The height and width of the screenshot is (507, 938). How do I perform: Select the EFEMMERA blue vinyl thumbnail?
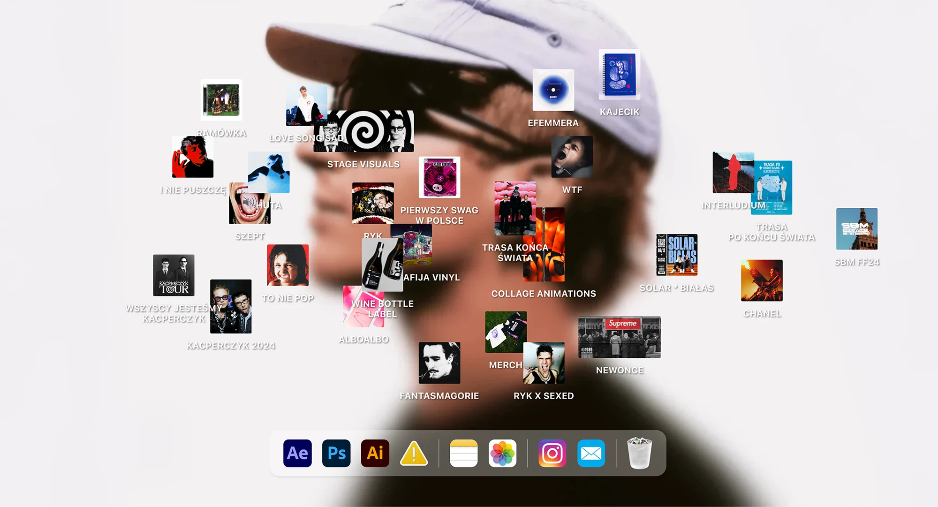(x=553, y=90)
